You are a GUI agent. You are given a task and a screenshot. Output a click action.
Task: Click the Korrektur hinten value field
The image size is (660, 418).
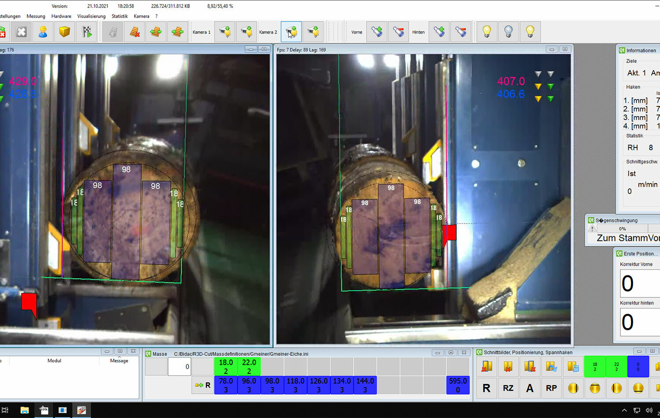pyautogui.click(x=640, y=322)
